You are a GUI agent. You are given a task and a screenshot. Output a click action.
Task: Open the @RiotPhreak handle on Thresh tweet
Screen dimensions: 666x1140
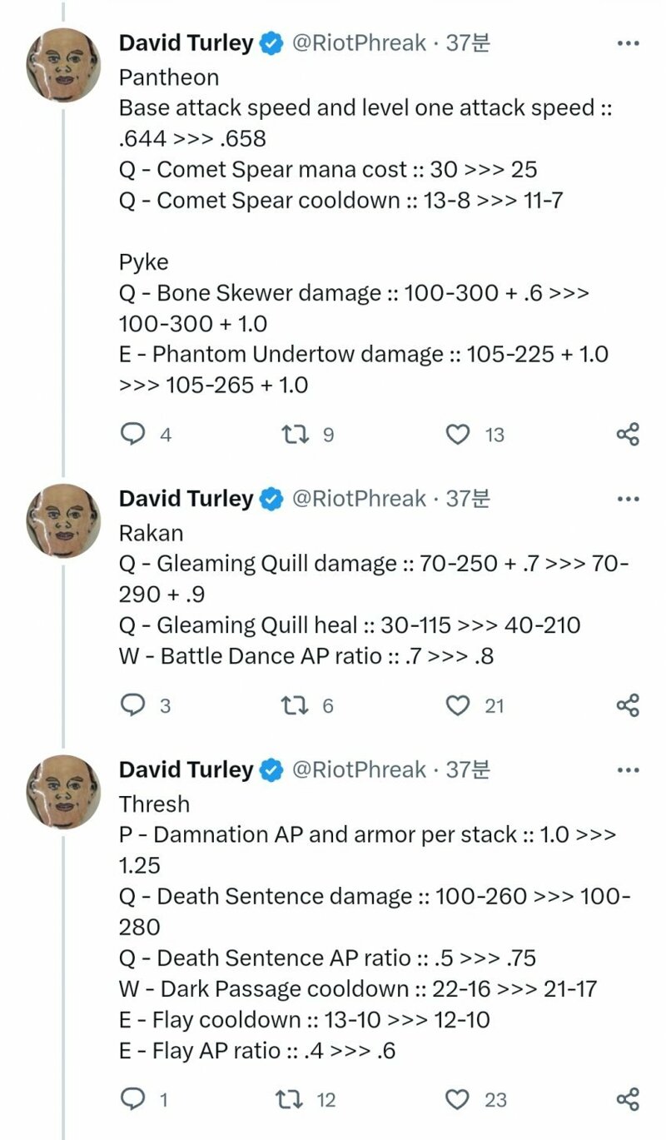click(x=358, y=770)
